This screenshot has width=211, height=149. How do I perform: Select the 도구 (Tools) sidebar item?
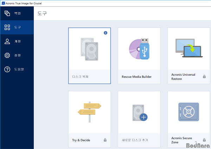(17, 27)
